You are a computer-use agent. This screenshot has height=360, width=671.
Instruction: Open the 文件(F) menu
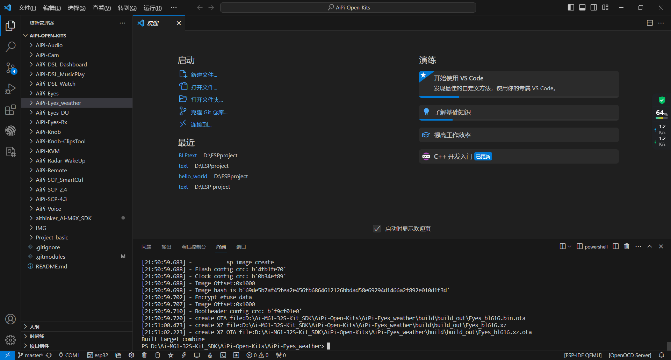coord(27,8)
